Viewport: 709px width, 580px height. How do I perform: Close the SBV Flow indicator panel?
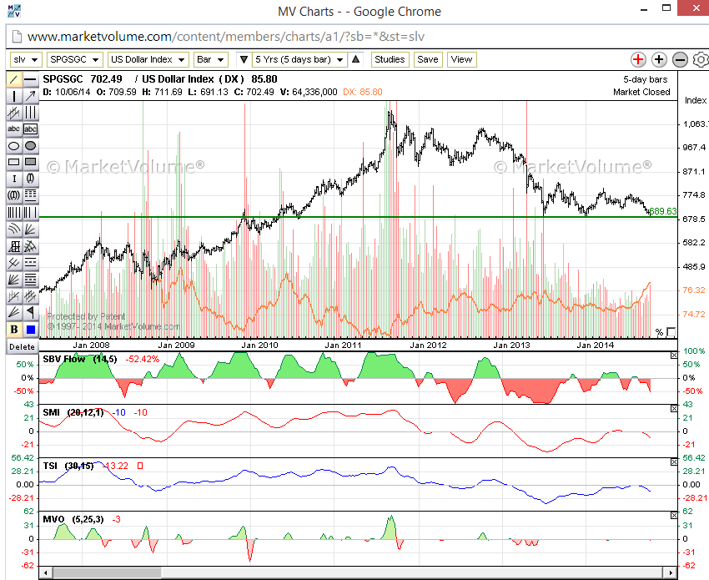tap(675, 356)
